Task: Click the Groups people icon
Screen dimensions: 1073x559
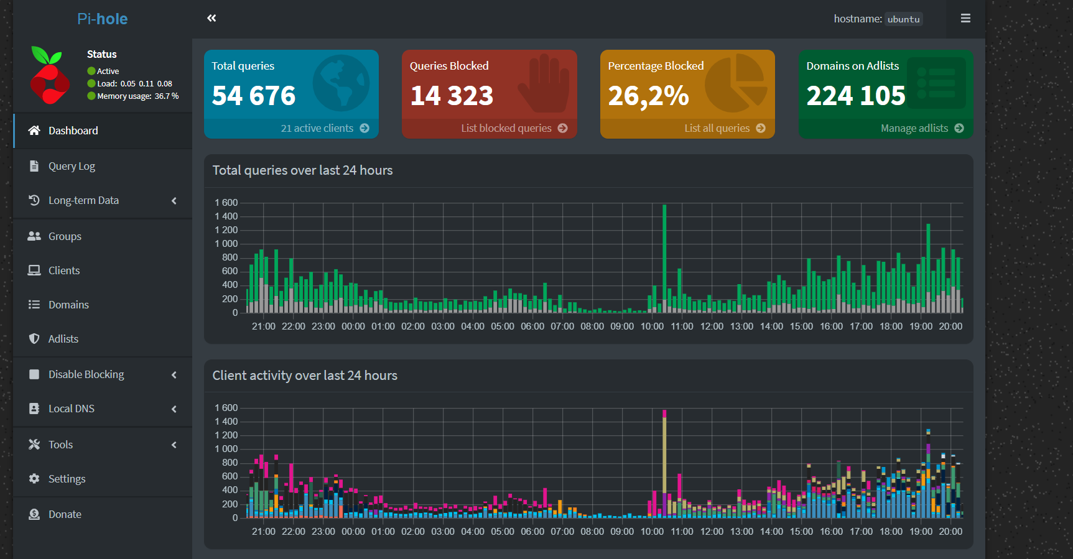Action: point(34,236)
